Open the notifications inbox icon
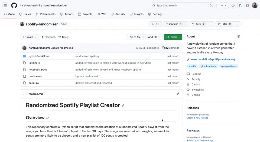 (247, 5)
